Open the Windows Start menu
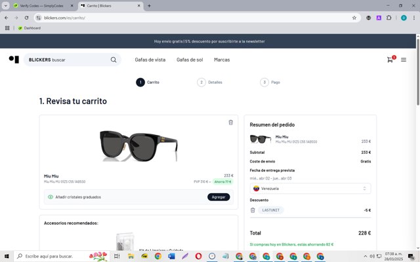The height and width of the screenshot is (262, 420). [x=7, y=256]
